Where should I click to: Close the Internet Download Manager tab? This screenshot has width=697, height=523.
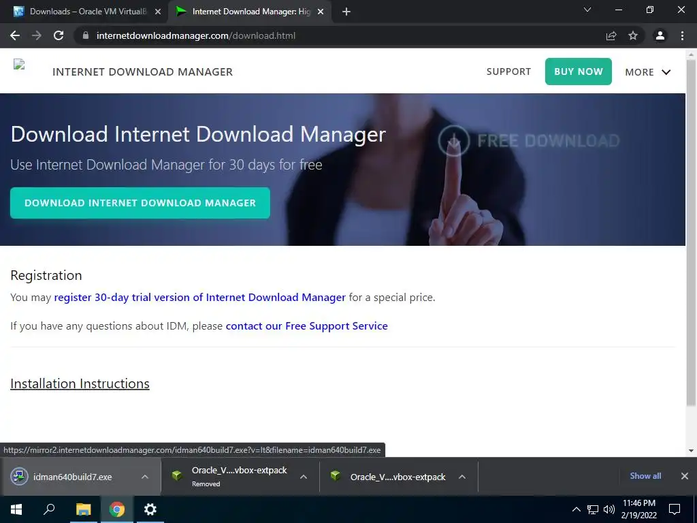[x=321, y=12]
